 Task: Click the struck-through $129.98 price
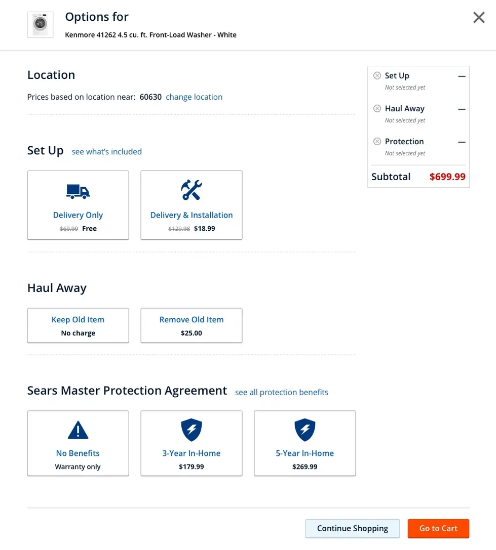[x=179, y=229]
